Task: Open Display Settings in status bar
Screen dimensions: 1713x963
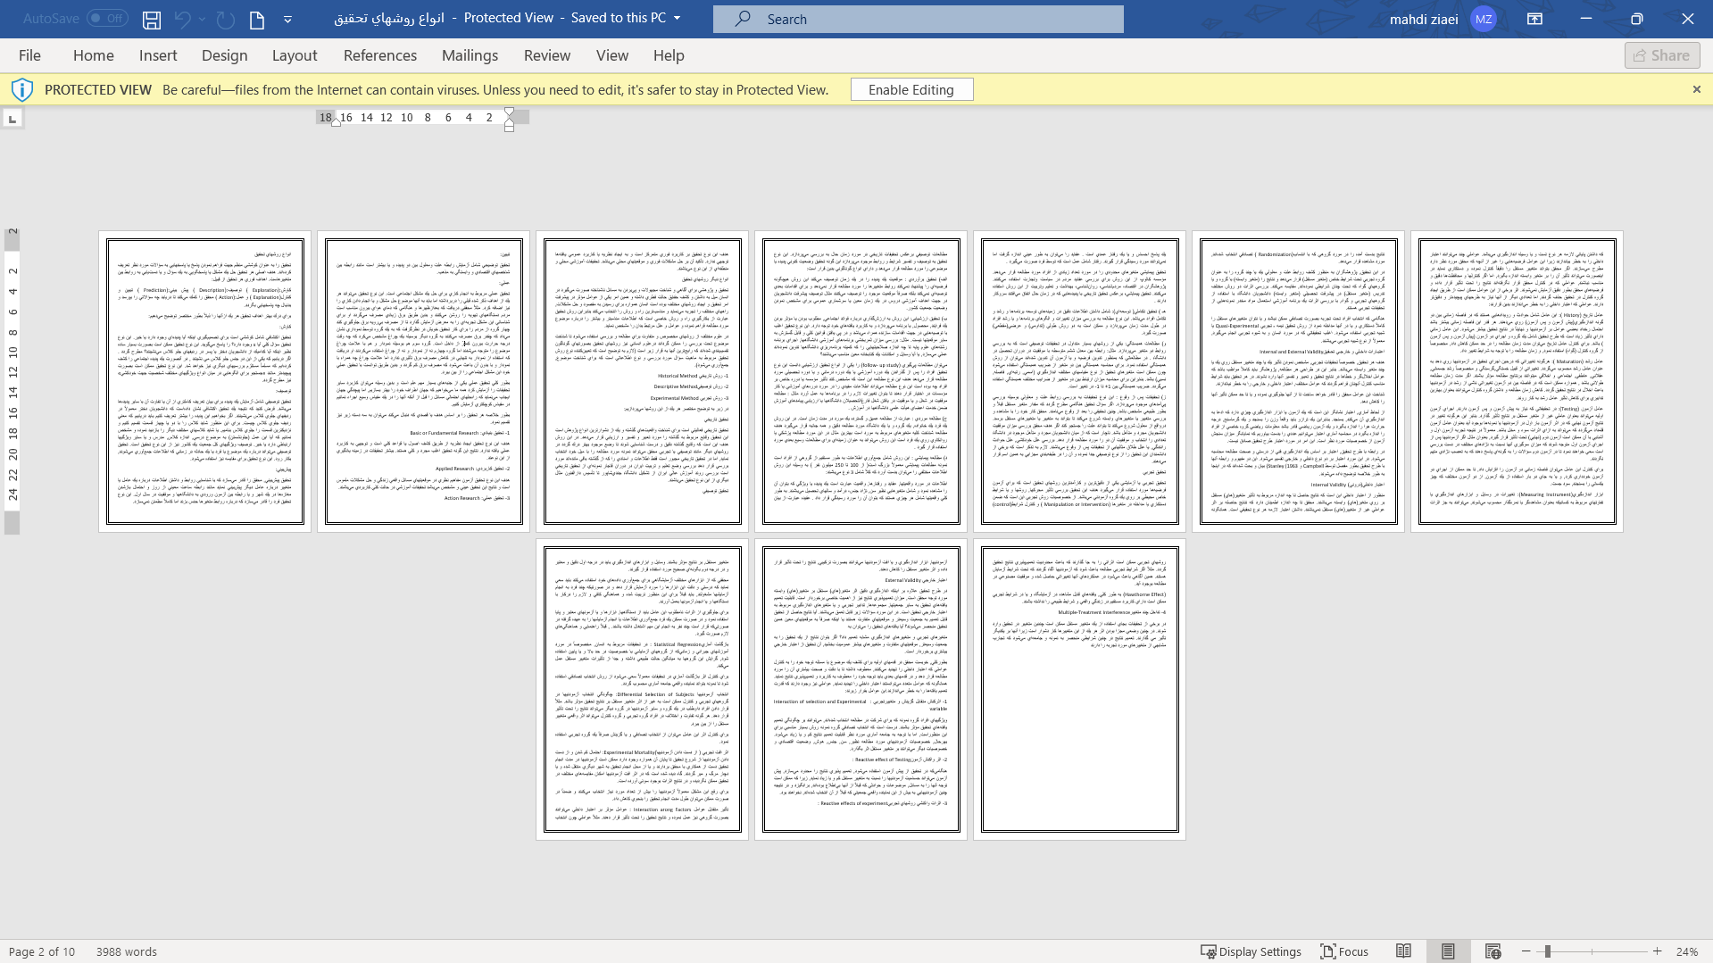Action: [x=1251, y=951]
